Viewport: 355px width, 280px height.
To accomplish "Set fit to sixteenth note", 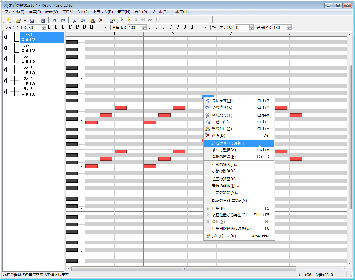I will (78, 27).
